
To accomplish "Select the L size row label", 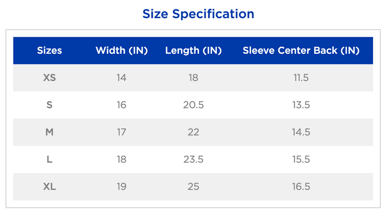I will click(x=50, y=160).
